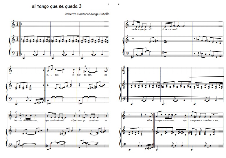Click page number 2 marker
226x158 pixels.
119,4
